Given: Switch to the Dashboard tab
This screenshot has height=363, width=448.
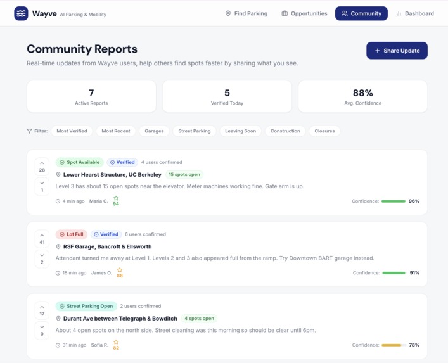Looking at the screenshot, I should [415, 13].
